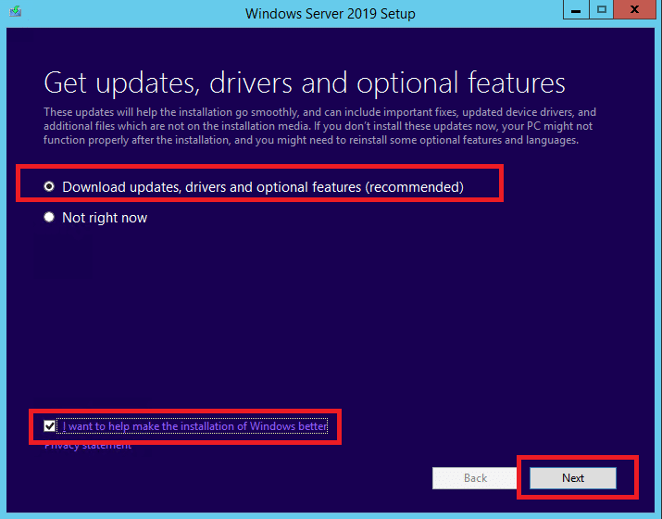
Task: Click the setup icon in title bar
Action: (x=16, y=11)
